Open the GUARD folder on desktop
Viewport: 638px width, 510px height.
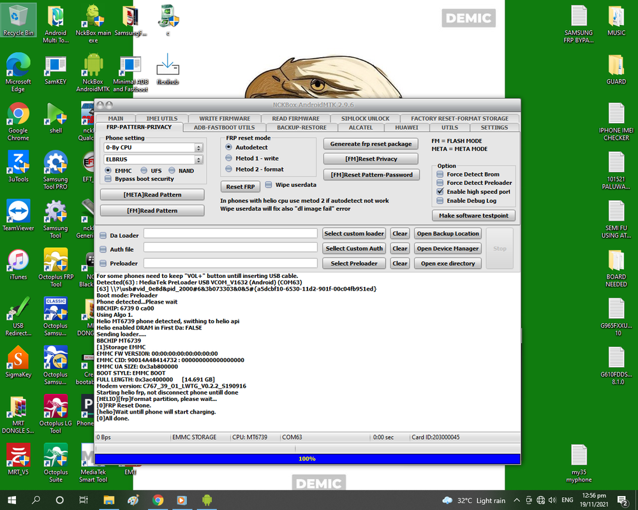tap(616, 69)
